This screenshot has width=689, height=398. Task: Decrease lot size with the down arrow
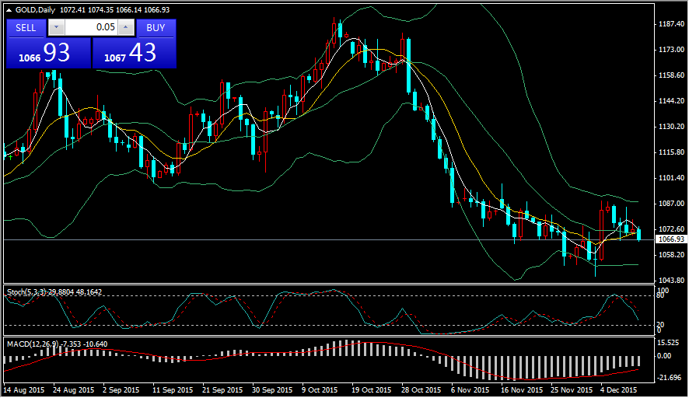(x=56, y=27)
